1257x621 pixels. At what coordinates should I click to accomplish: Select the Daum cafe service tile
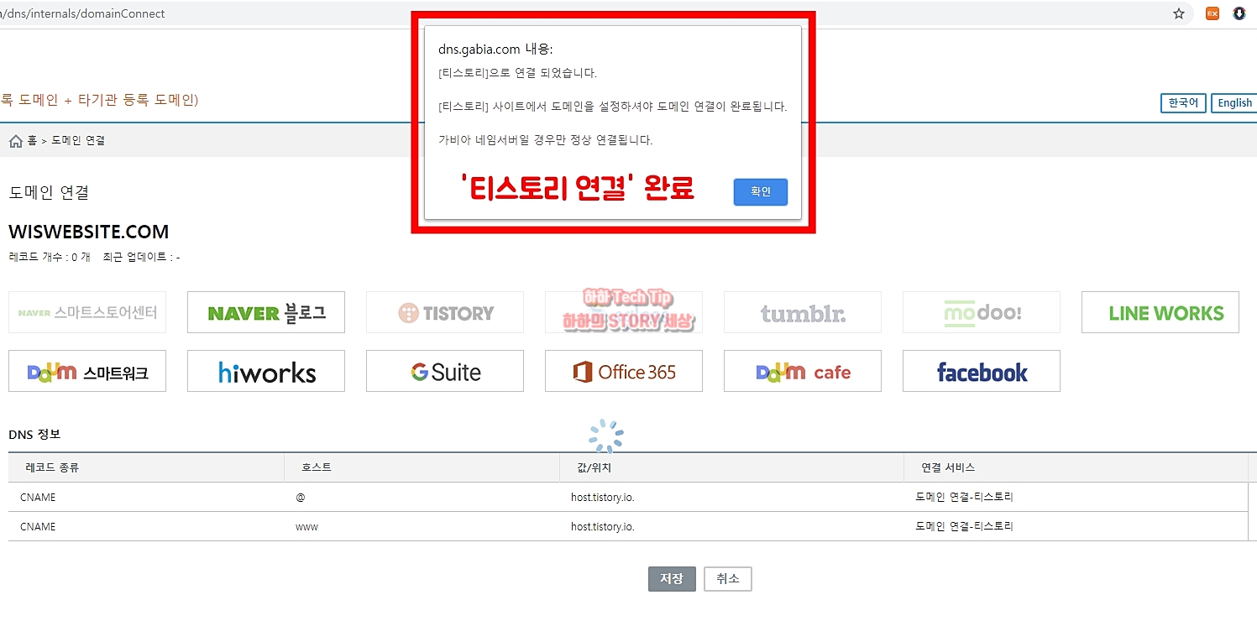[803, 371]
